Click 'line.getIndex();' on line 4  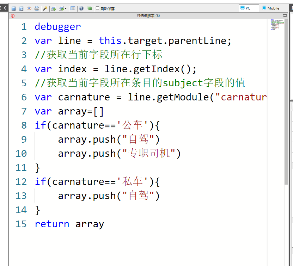pos(151,69)
